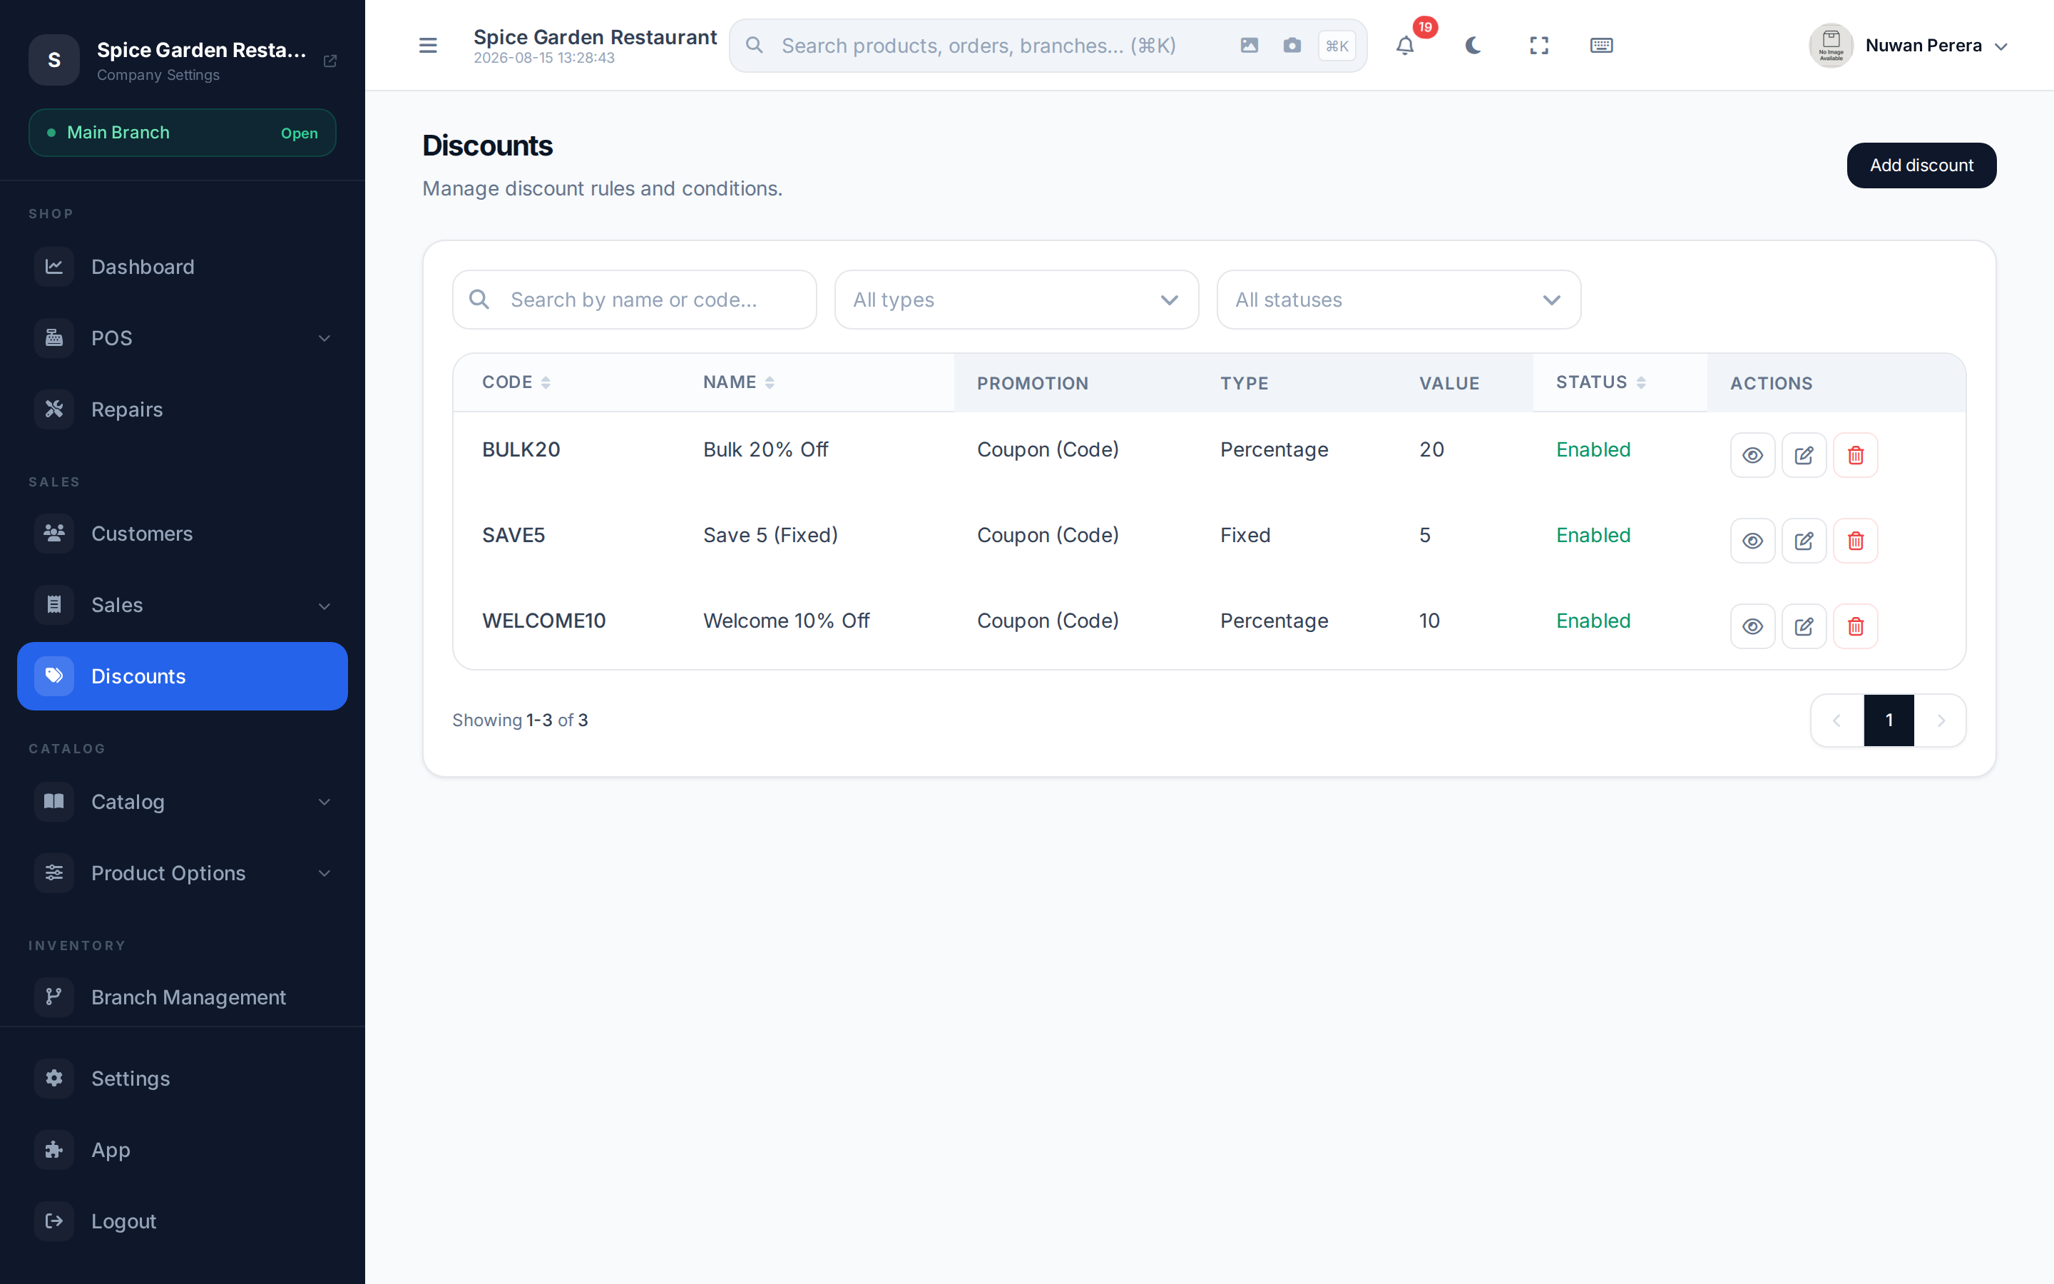
Task: Open Customers in sidebar
Action: [183, 534]
